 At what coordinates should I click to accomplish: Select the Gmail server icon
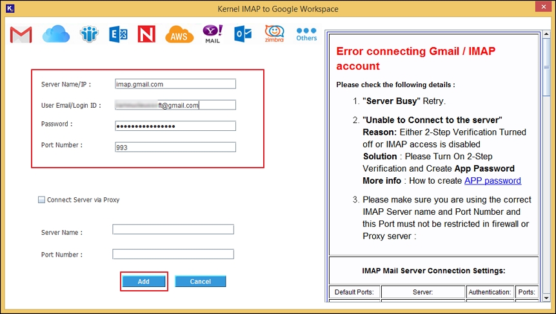click(21, 34)
